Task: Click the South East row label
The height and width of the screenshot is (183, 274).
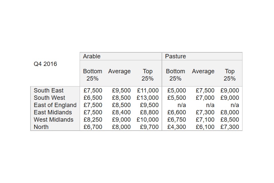Action: click(x=48, y=91)
